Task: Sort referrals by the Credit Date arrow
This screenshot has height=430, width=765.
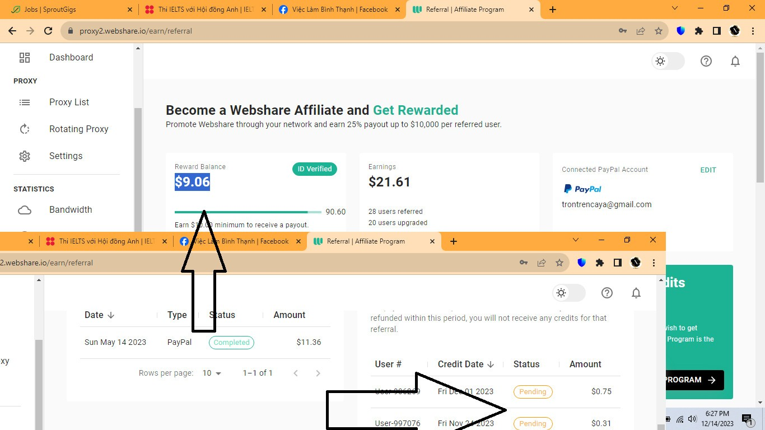Action: pos(491,364)
